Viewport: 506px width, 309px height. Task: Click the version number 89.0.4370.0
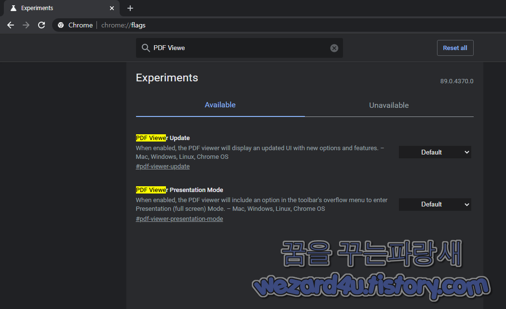[457, 81]
